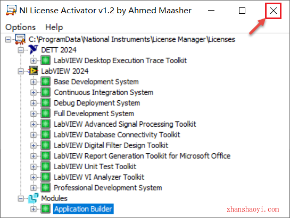Click green activation icon for Application Builder
The height and width of the screenshot is (218, 290).
click(46, 209)
